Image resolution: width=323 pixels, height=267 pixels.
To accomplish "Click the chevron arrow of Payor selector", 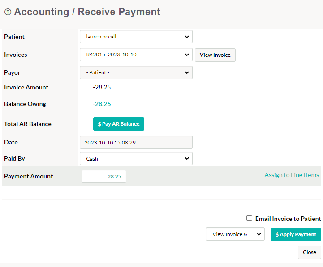I will tap(187, 72).
